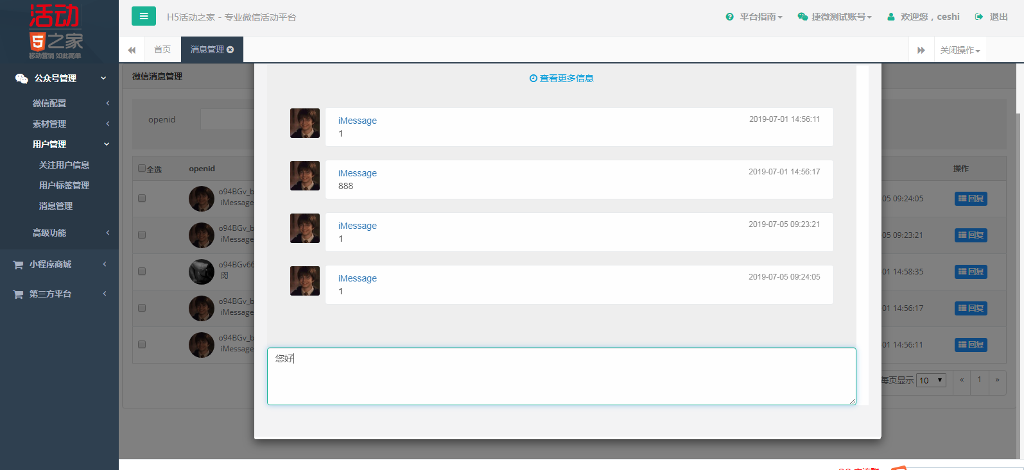This screenshot has width=1024, height=470.
Task: Click the 查看更多信息 link
Action: (562, 78)
